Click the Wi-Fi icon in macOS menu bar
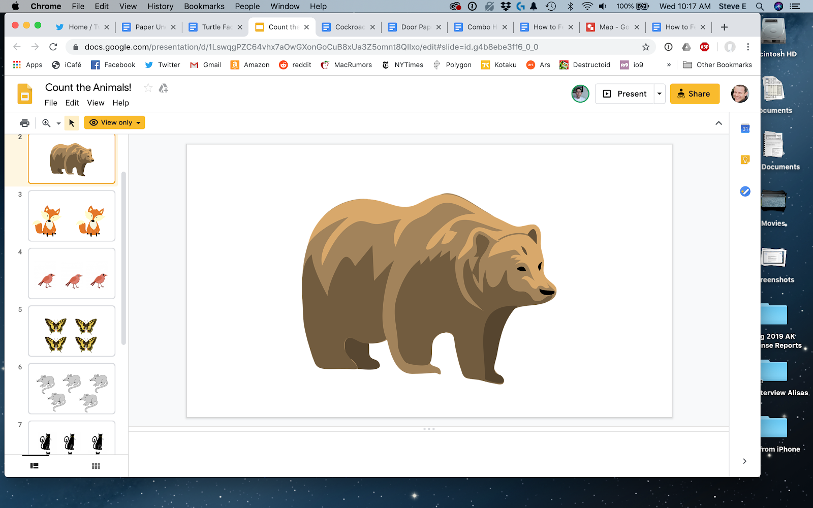Image resolution: width=813 pixels, height=508 pixels. coord(587,6)
